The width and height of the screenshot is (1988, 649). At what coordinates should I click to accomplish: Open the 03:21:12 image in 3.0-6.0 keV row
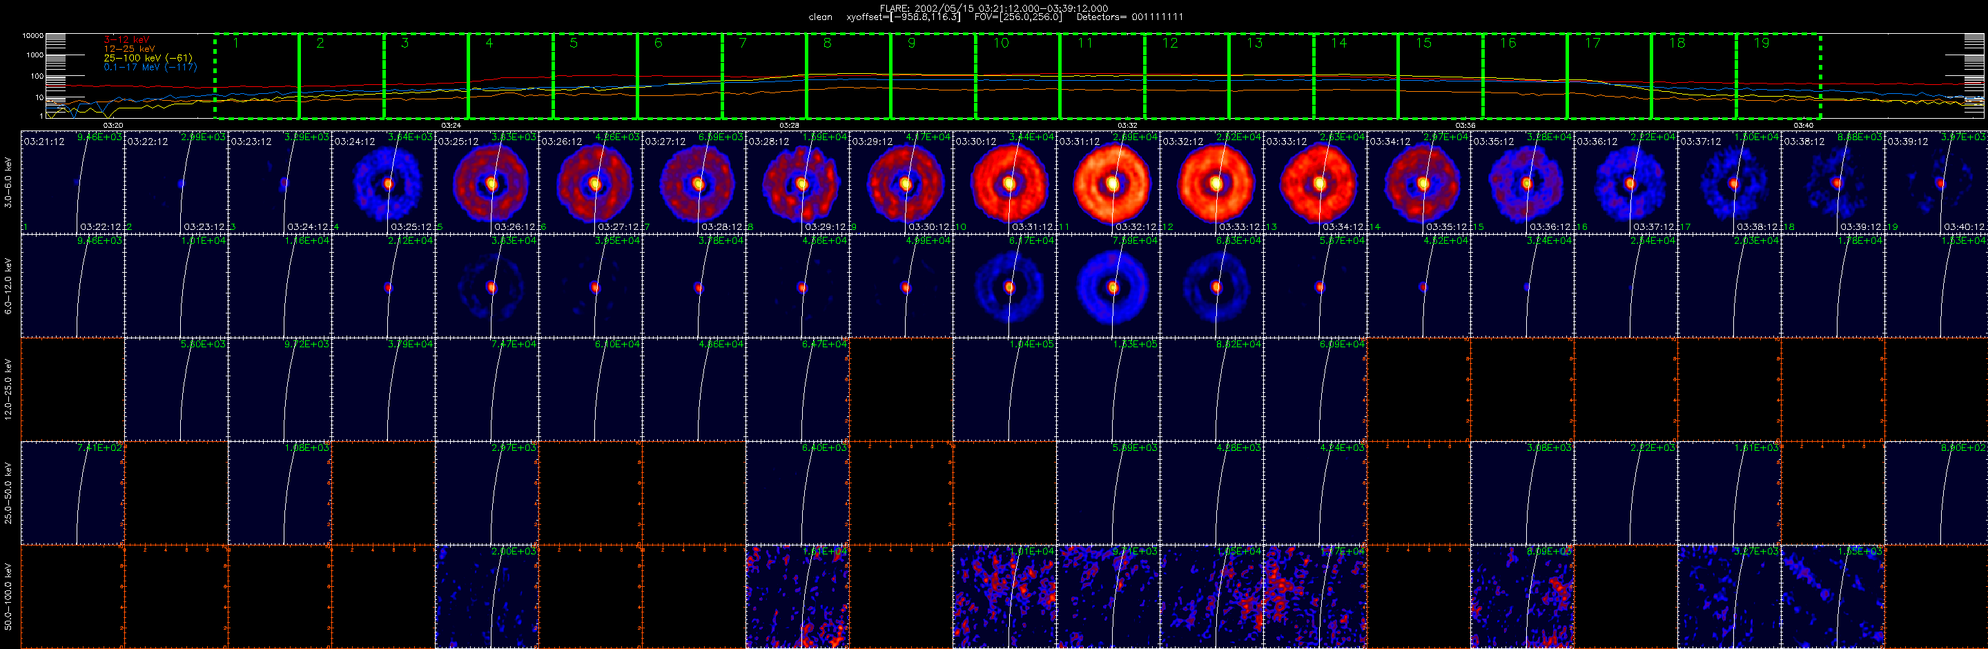click(x=72, y=182)
